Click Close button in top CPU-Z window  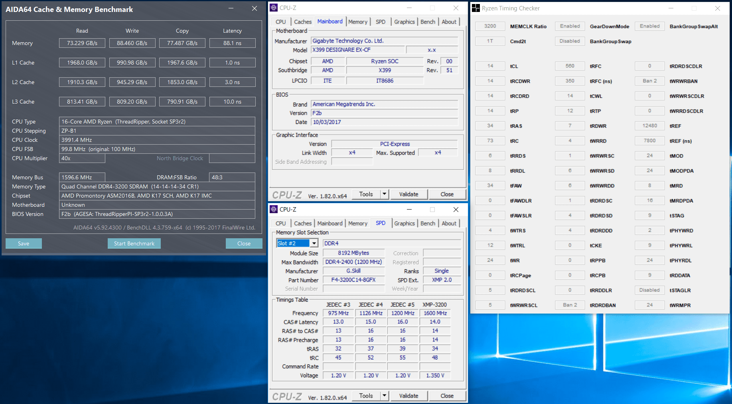click(x=447, y=194)
